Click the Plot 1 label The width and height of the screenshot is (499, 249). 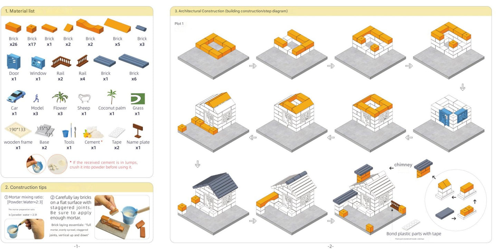(179, 23)
